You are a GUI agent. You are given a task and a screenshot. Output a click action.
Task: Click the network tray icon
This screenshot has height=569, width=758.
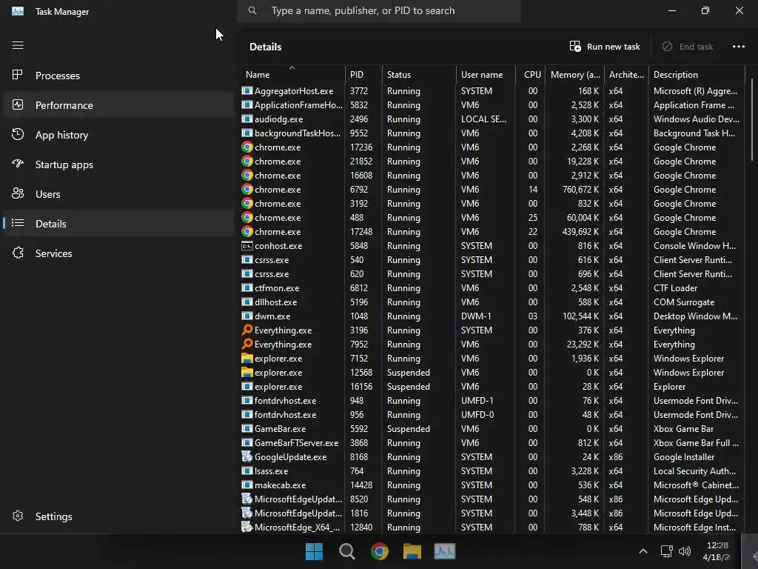[667, 551]
